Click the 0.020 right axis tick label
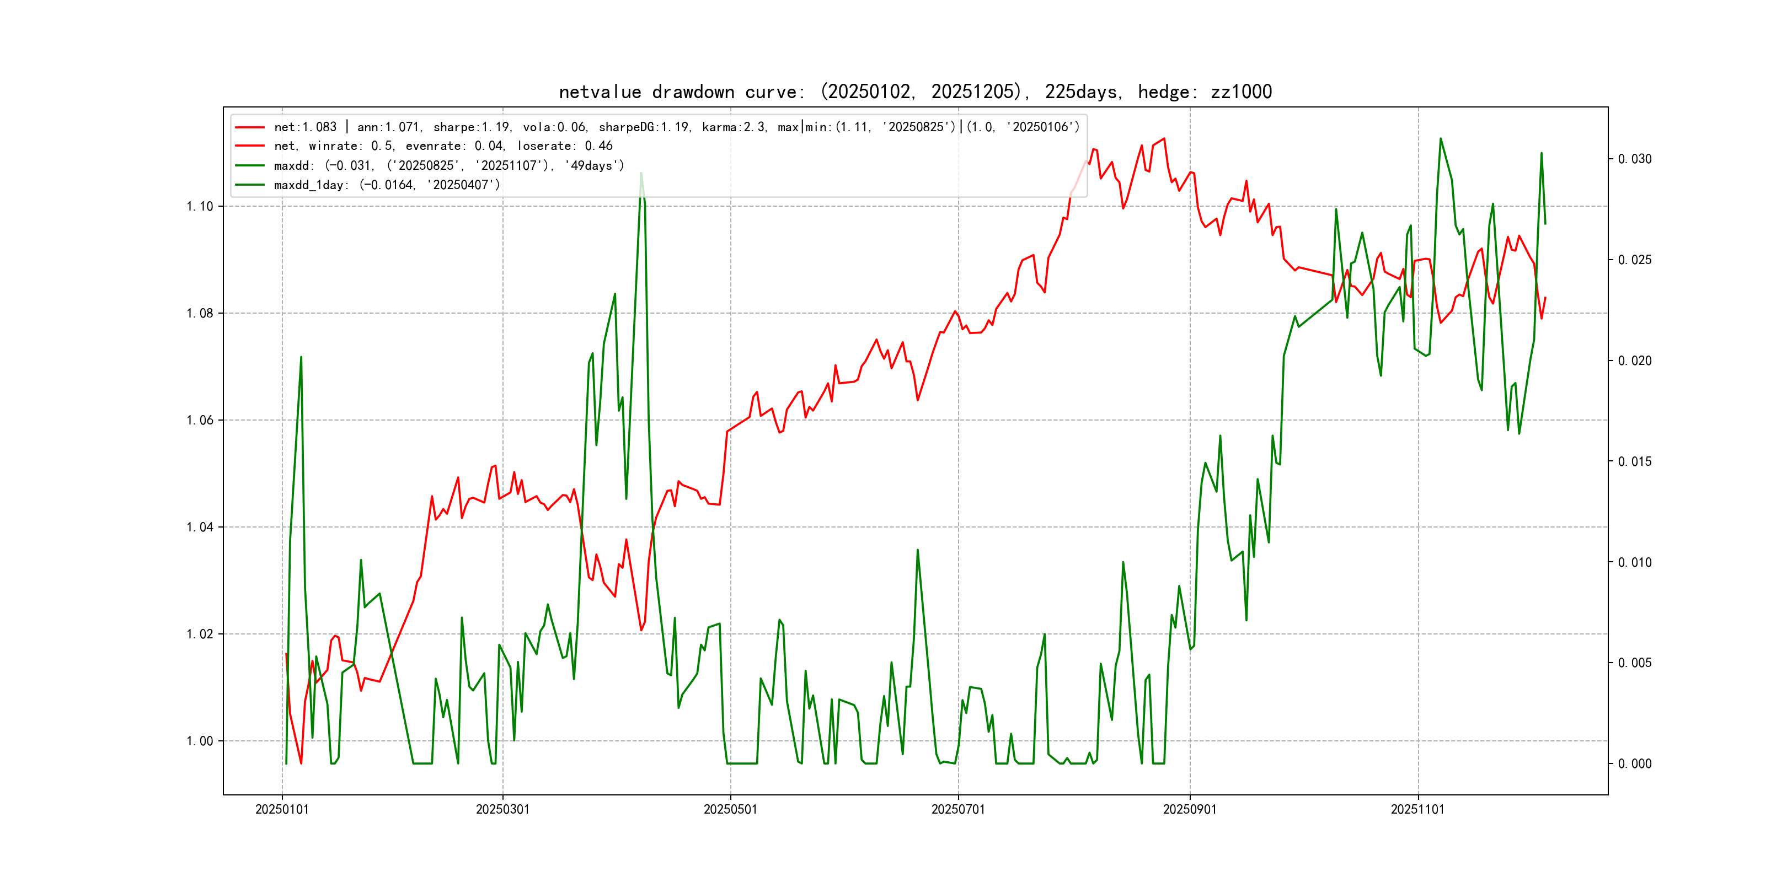This screenshot has height=893, width=1787. pyautogui.click(x=1634, y=361)
